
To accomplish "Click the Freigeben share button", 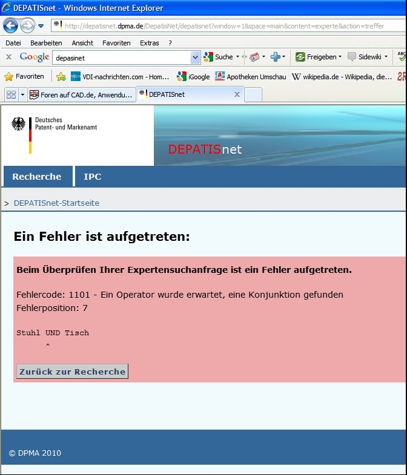I will coord(316,57).
